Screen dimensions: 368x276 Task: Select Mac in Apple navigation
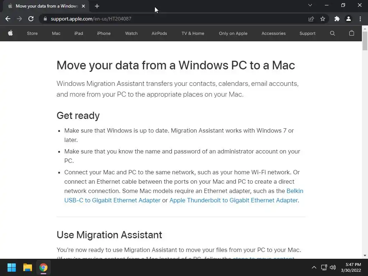tap(56, 33)
